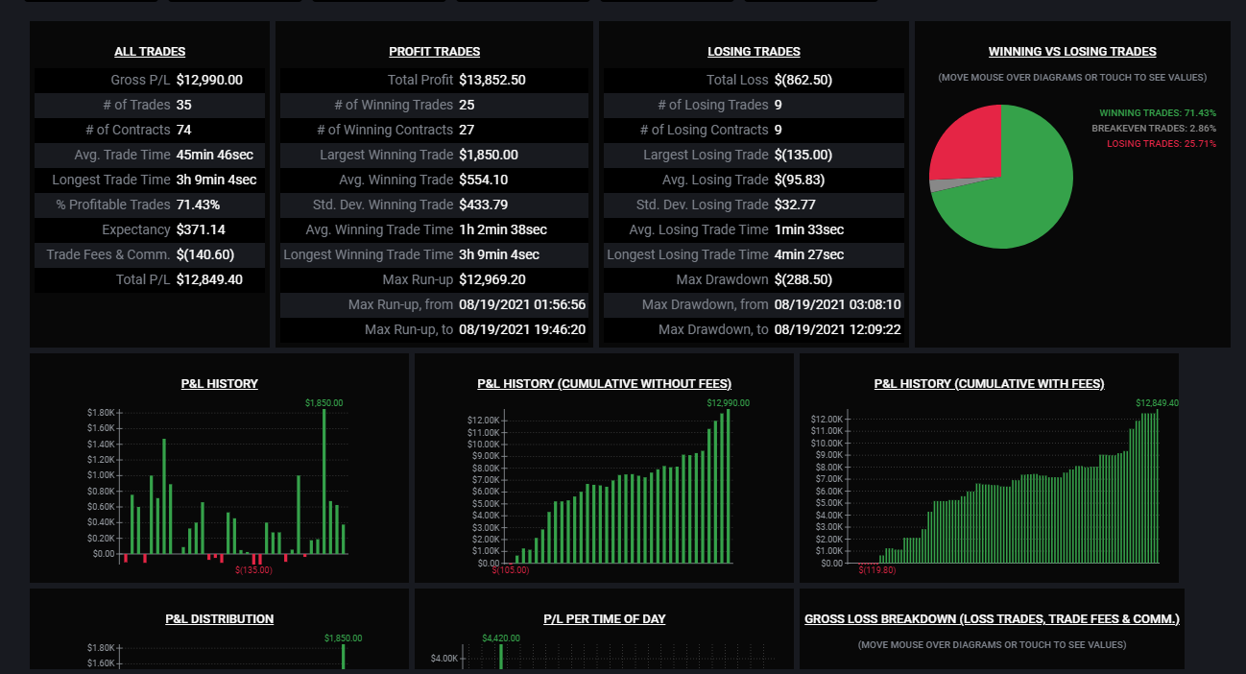Image resolution: width=1246 pixels, height=674 pixels.
Task: Click the # of Losing Trades value 9
Action: point(778,105)
